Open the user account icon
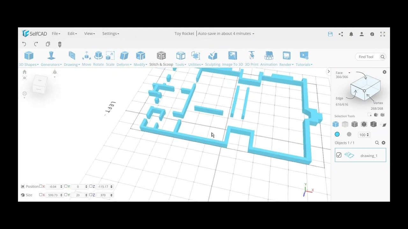Viewport: 408px width, 229px height. click(361, 34)
